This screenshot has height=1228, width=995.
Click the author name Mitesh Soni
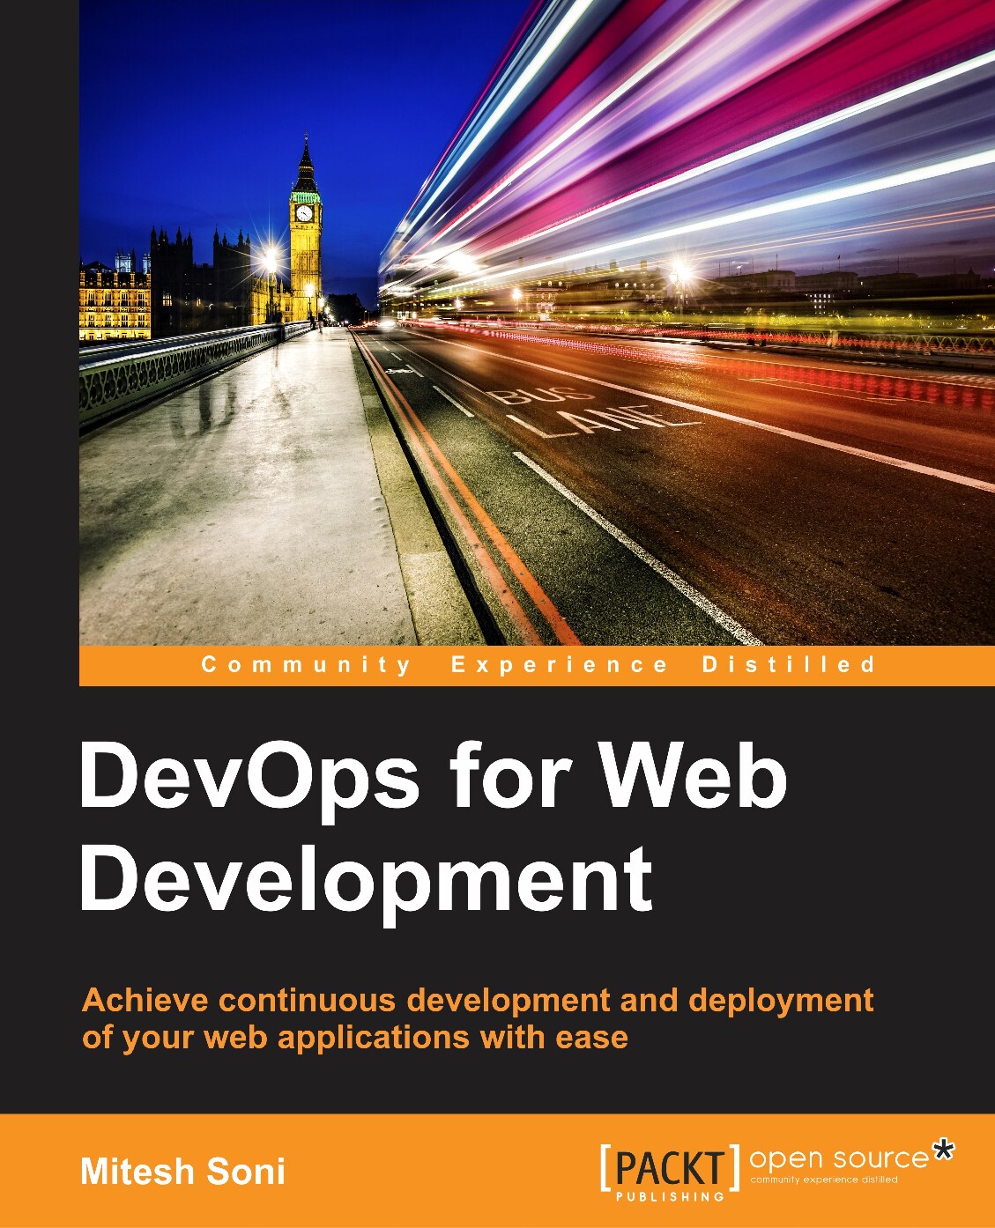click(x=182, y=1168)
